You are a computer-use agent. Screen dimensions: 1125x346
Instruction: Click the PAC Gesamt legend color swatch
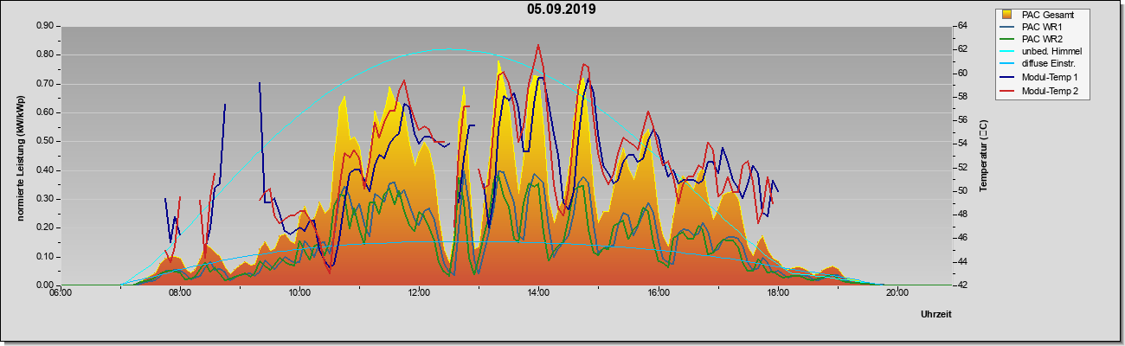coord(1007,15)
